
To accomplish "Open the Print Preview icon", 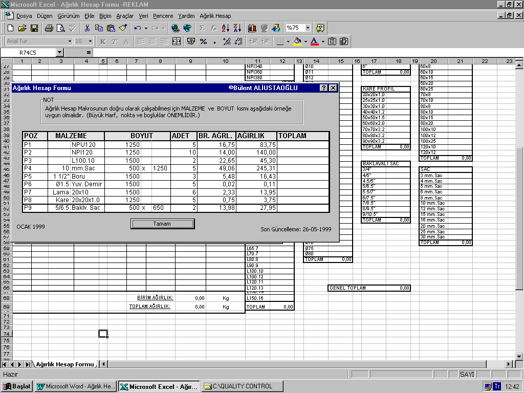I will point(61,28).
